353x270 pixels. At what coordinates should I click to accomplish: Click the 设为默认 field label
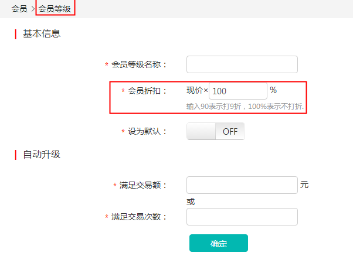[147, 131]
